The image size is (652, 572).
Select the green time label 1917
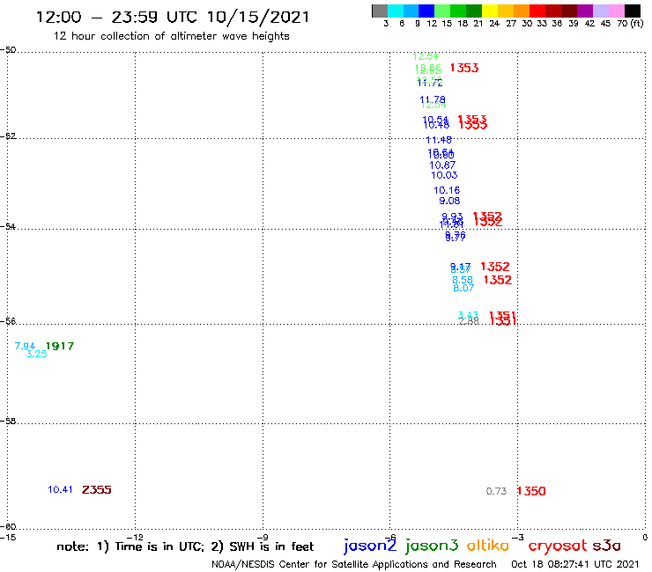pos(60,346)
